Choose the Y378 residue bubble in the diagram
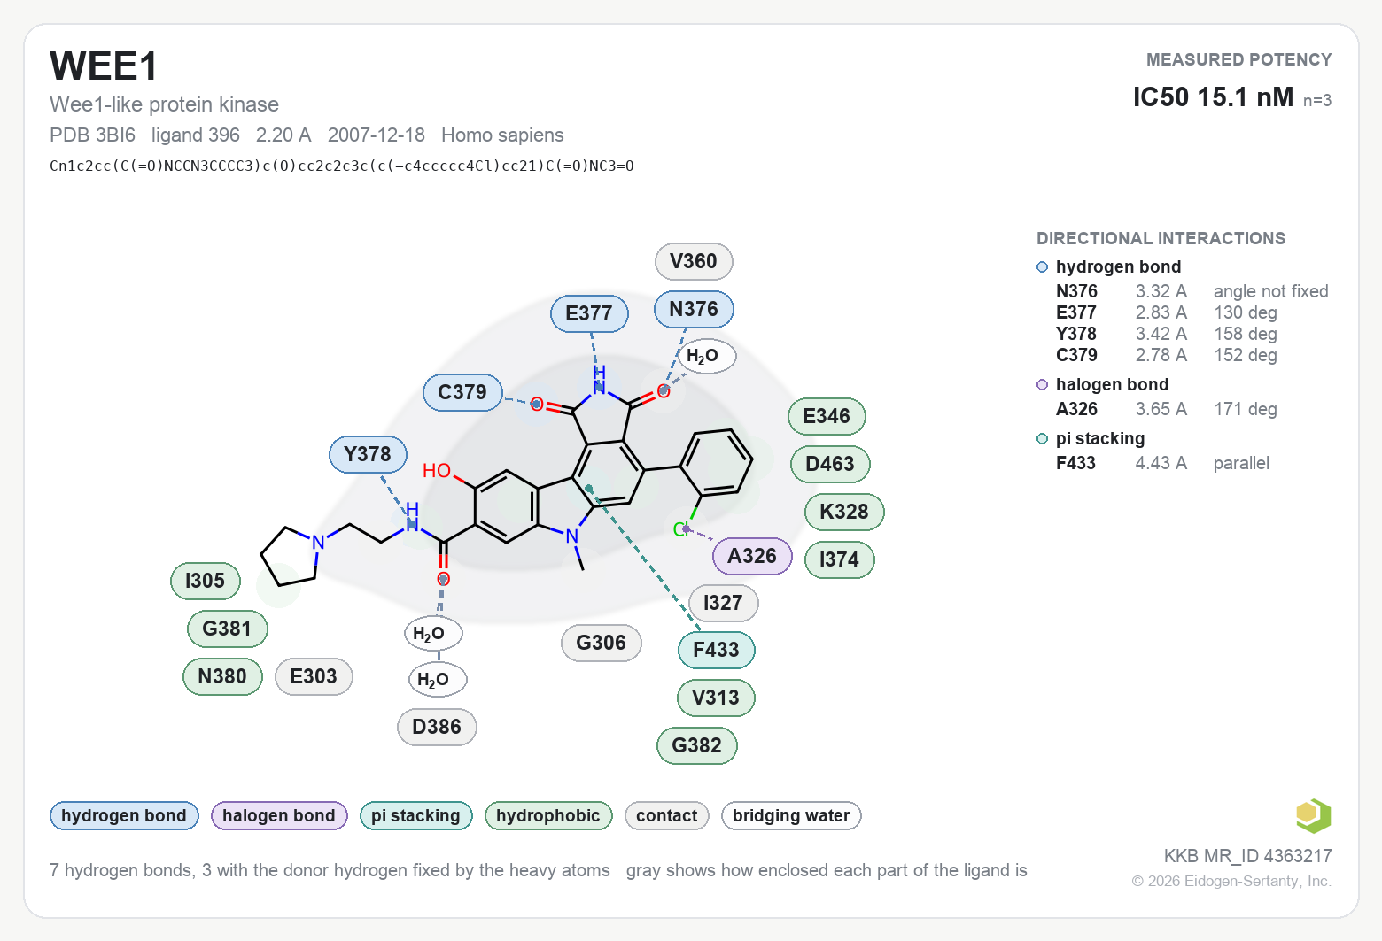Viewport: 1382px width, 941px height. pyautogui.click(x=368, y=454)
